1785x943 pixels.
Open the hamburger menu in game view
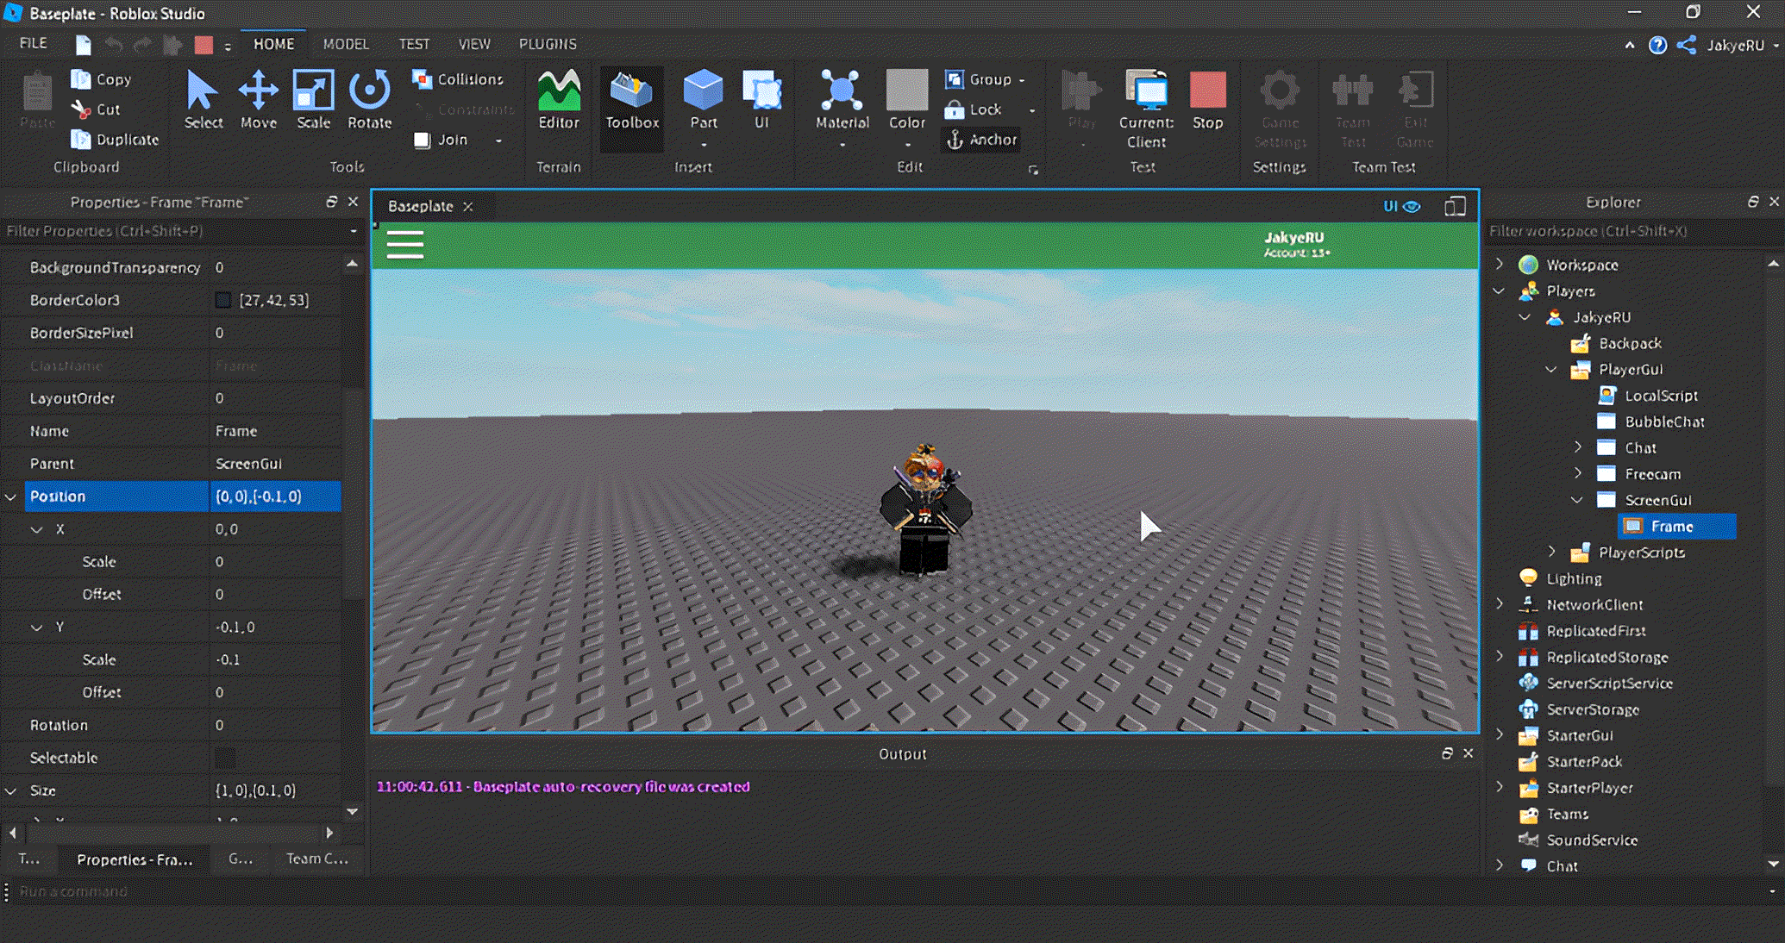point(404,245)
